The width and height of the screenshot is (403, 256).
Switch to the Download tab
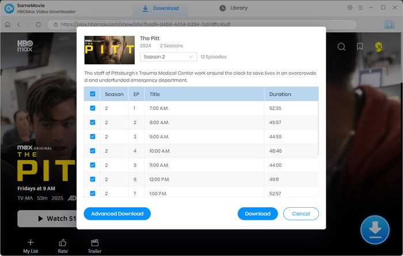pyautogui.click(x=161, y=9)
